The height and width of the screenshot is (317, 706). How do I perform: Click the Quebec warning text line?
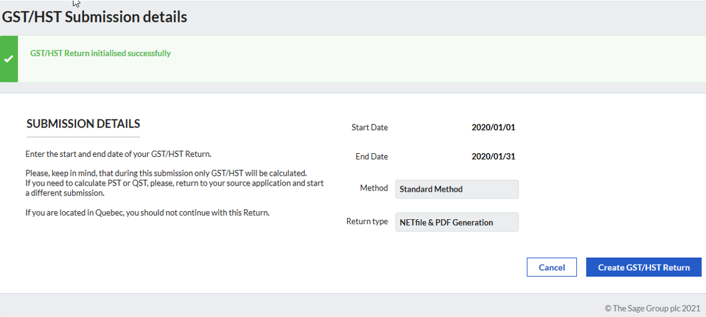point(147,212)
